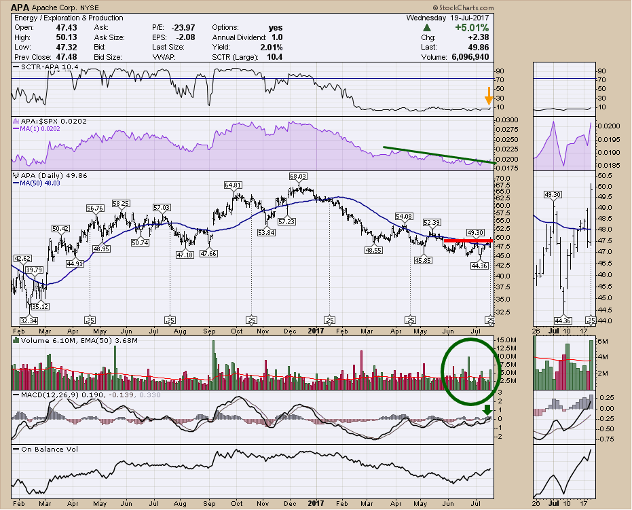The width and height of the screenshot is (632, 510).
Task: Click the .25 dividend marker in zoomed thumbnail
Action: click(591, 320)
